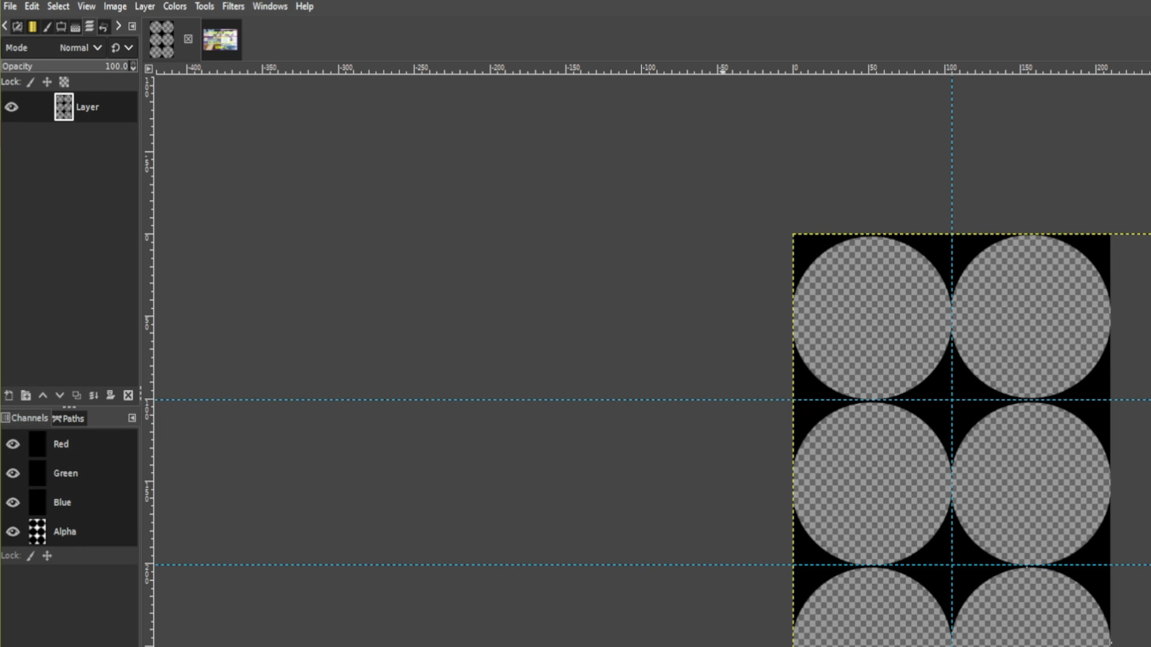Switch to the Images dock tab

pyautogui.click(x=61, y=26)
